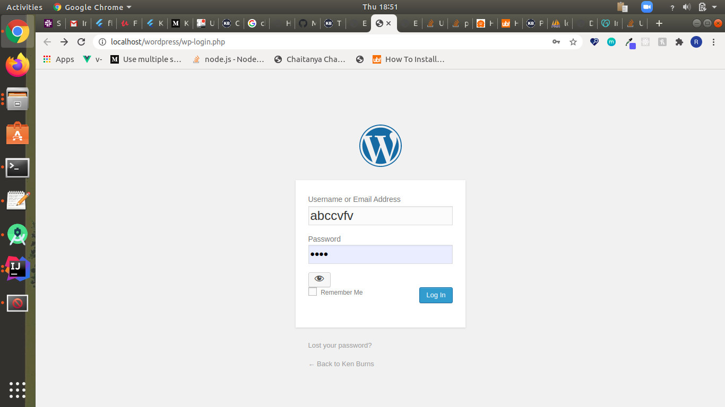Open the Lost your password link
Viewport: 725px width, 407px height.
(340, 346)
